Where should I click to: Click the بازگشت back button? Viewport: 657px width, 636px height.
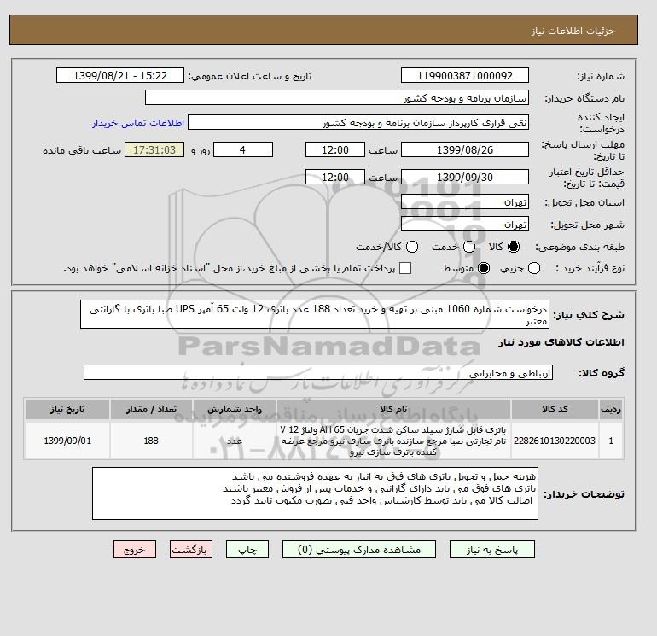pos(191,549)
